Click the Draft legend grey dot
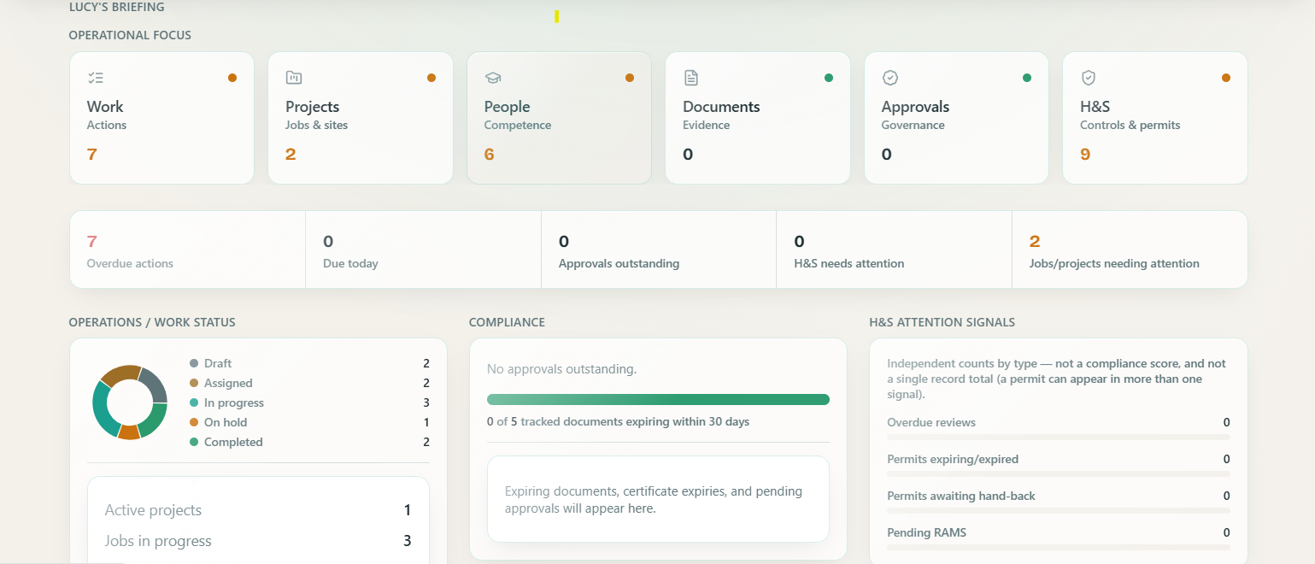Image resolution: width=1315 pixels, height=564 pixels. point(194,363)
